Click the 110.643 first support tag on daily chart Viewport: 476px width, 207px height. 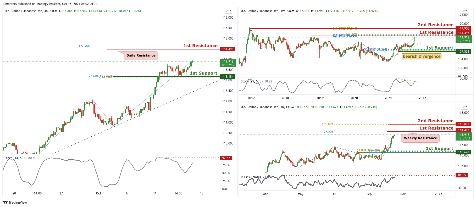463,152
